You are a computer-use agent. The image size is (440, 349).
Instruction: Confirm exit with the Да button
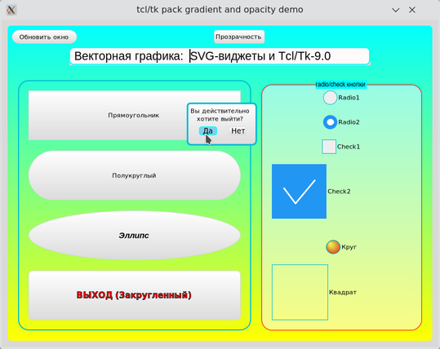click(x=208, y=131)
